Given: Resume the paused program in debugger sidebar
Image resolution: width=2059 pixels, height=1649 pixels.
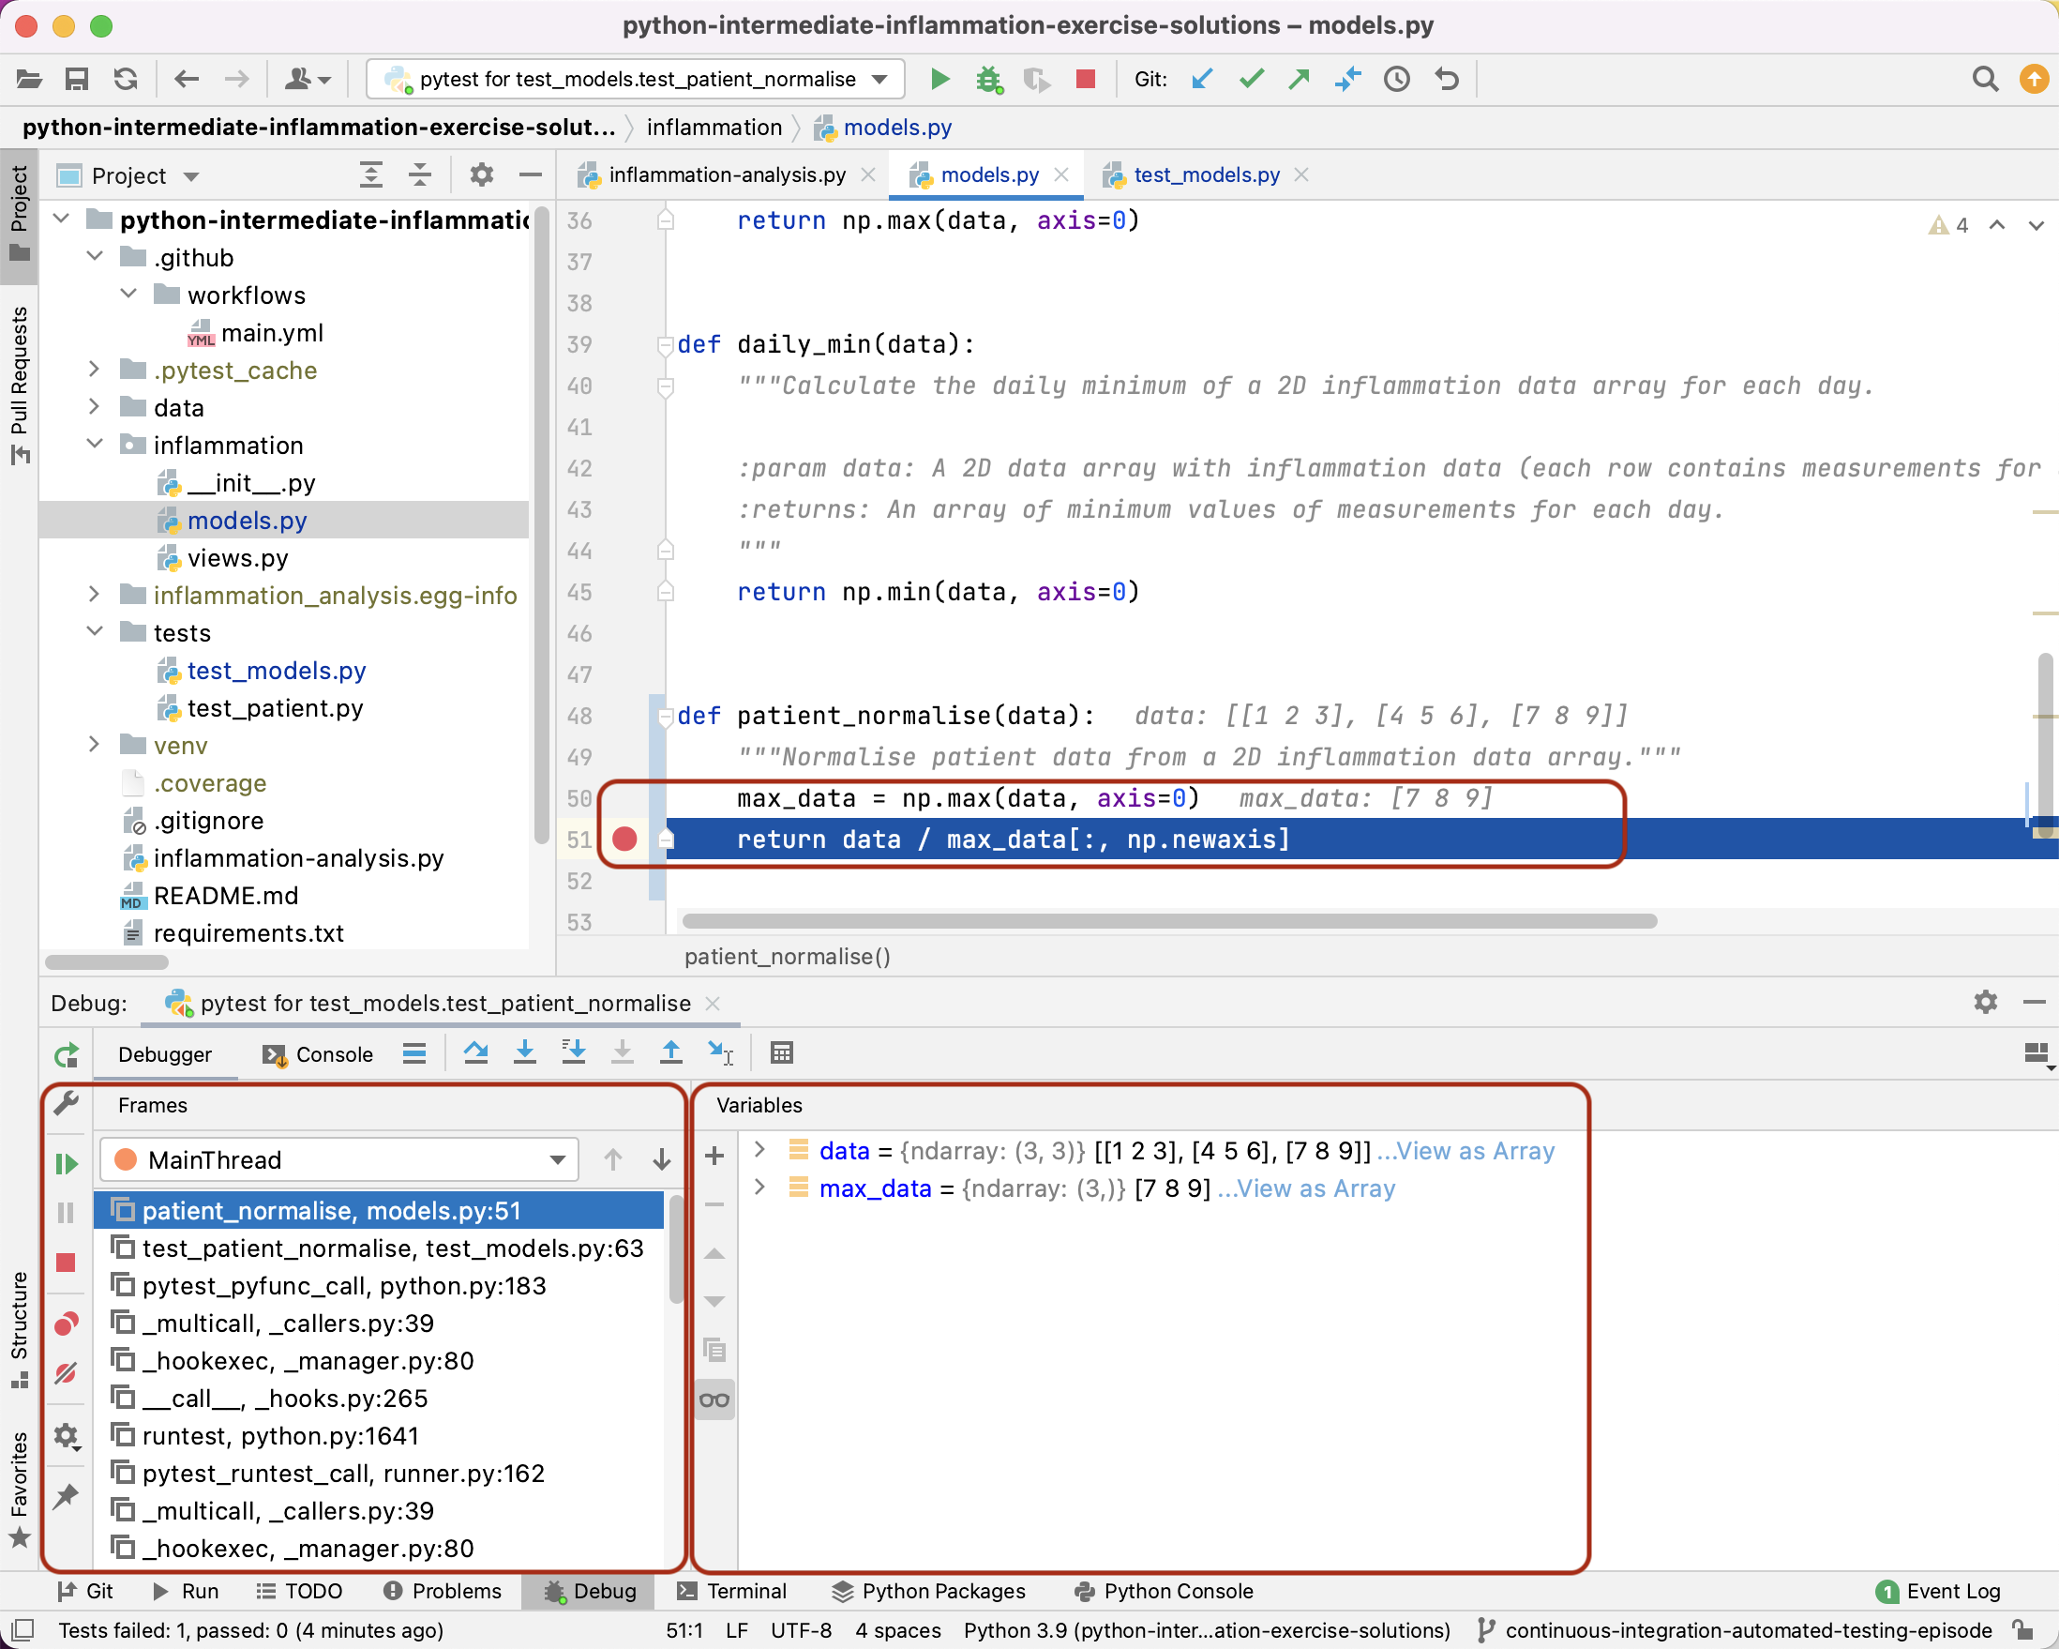Looking at the screenshot, I should click(x=66, y=1164).
